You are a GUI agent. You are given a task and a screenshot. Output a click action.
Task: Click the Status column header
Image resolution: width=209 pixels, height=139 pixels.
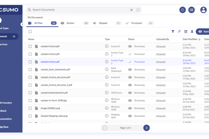click(x=131, y=39)
